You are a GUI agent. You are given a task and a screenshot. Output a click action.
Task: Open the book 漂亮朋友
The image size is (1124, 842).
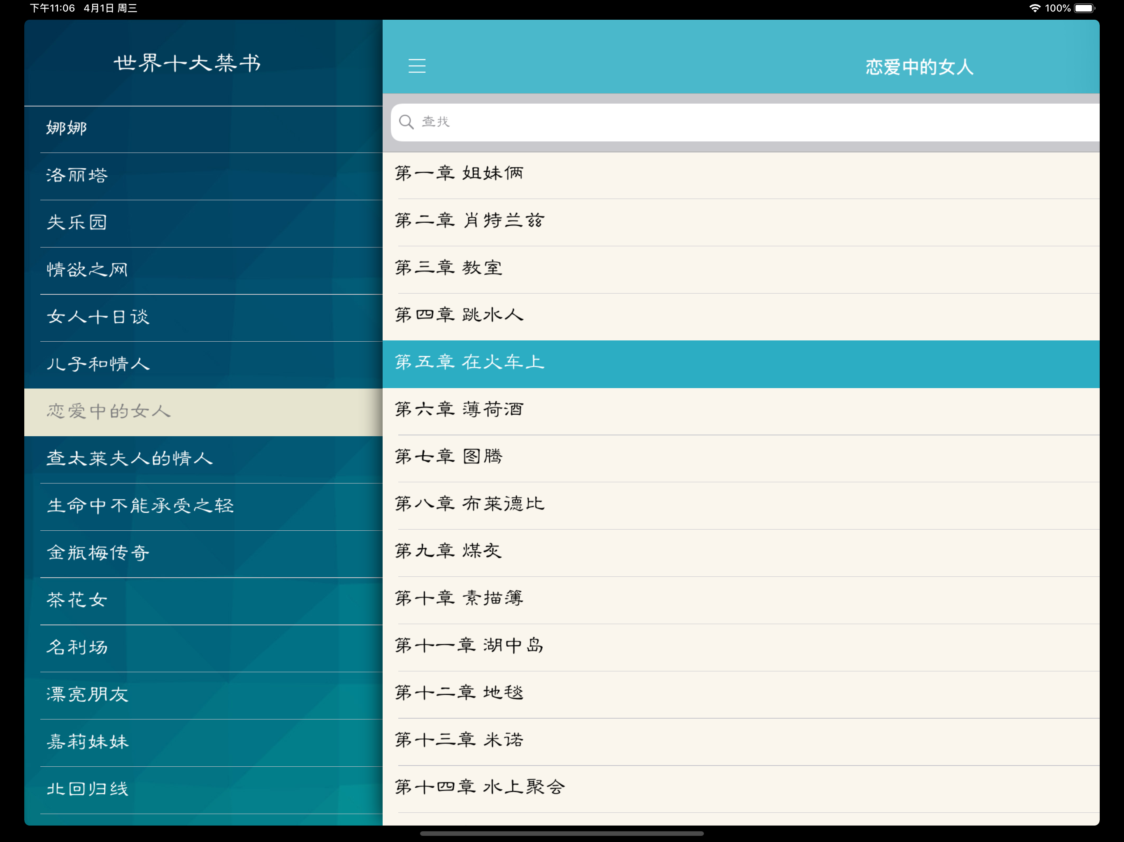(x=203, y=696)
